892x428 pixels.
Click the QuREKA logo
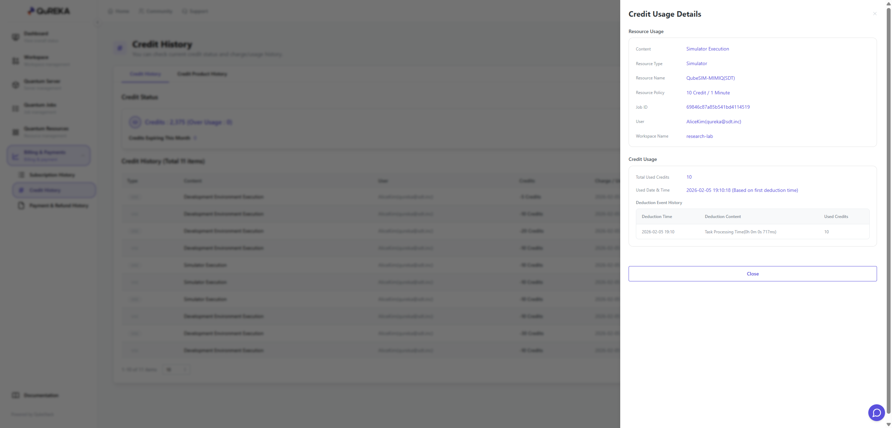[x=49, y=11]
